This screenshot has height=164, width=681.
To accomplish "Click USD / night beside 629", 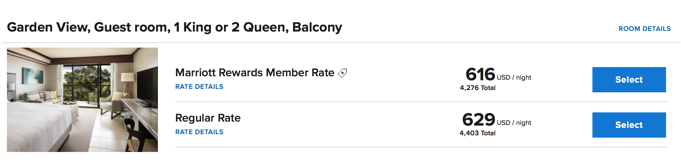I will pyautogui.click(x=514, y=123).
